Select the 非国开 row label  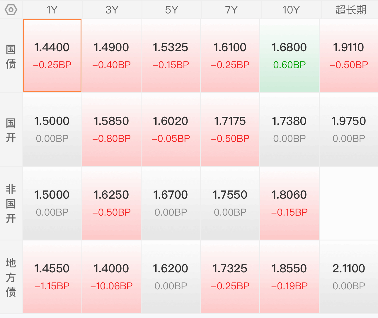[11, 203]
